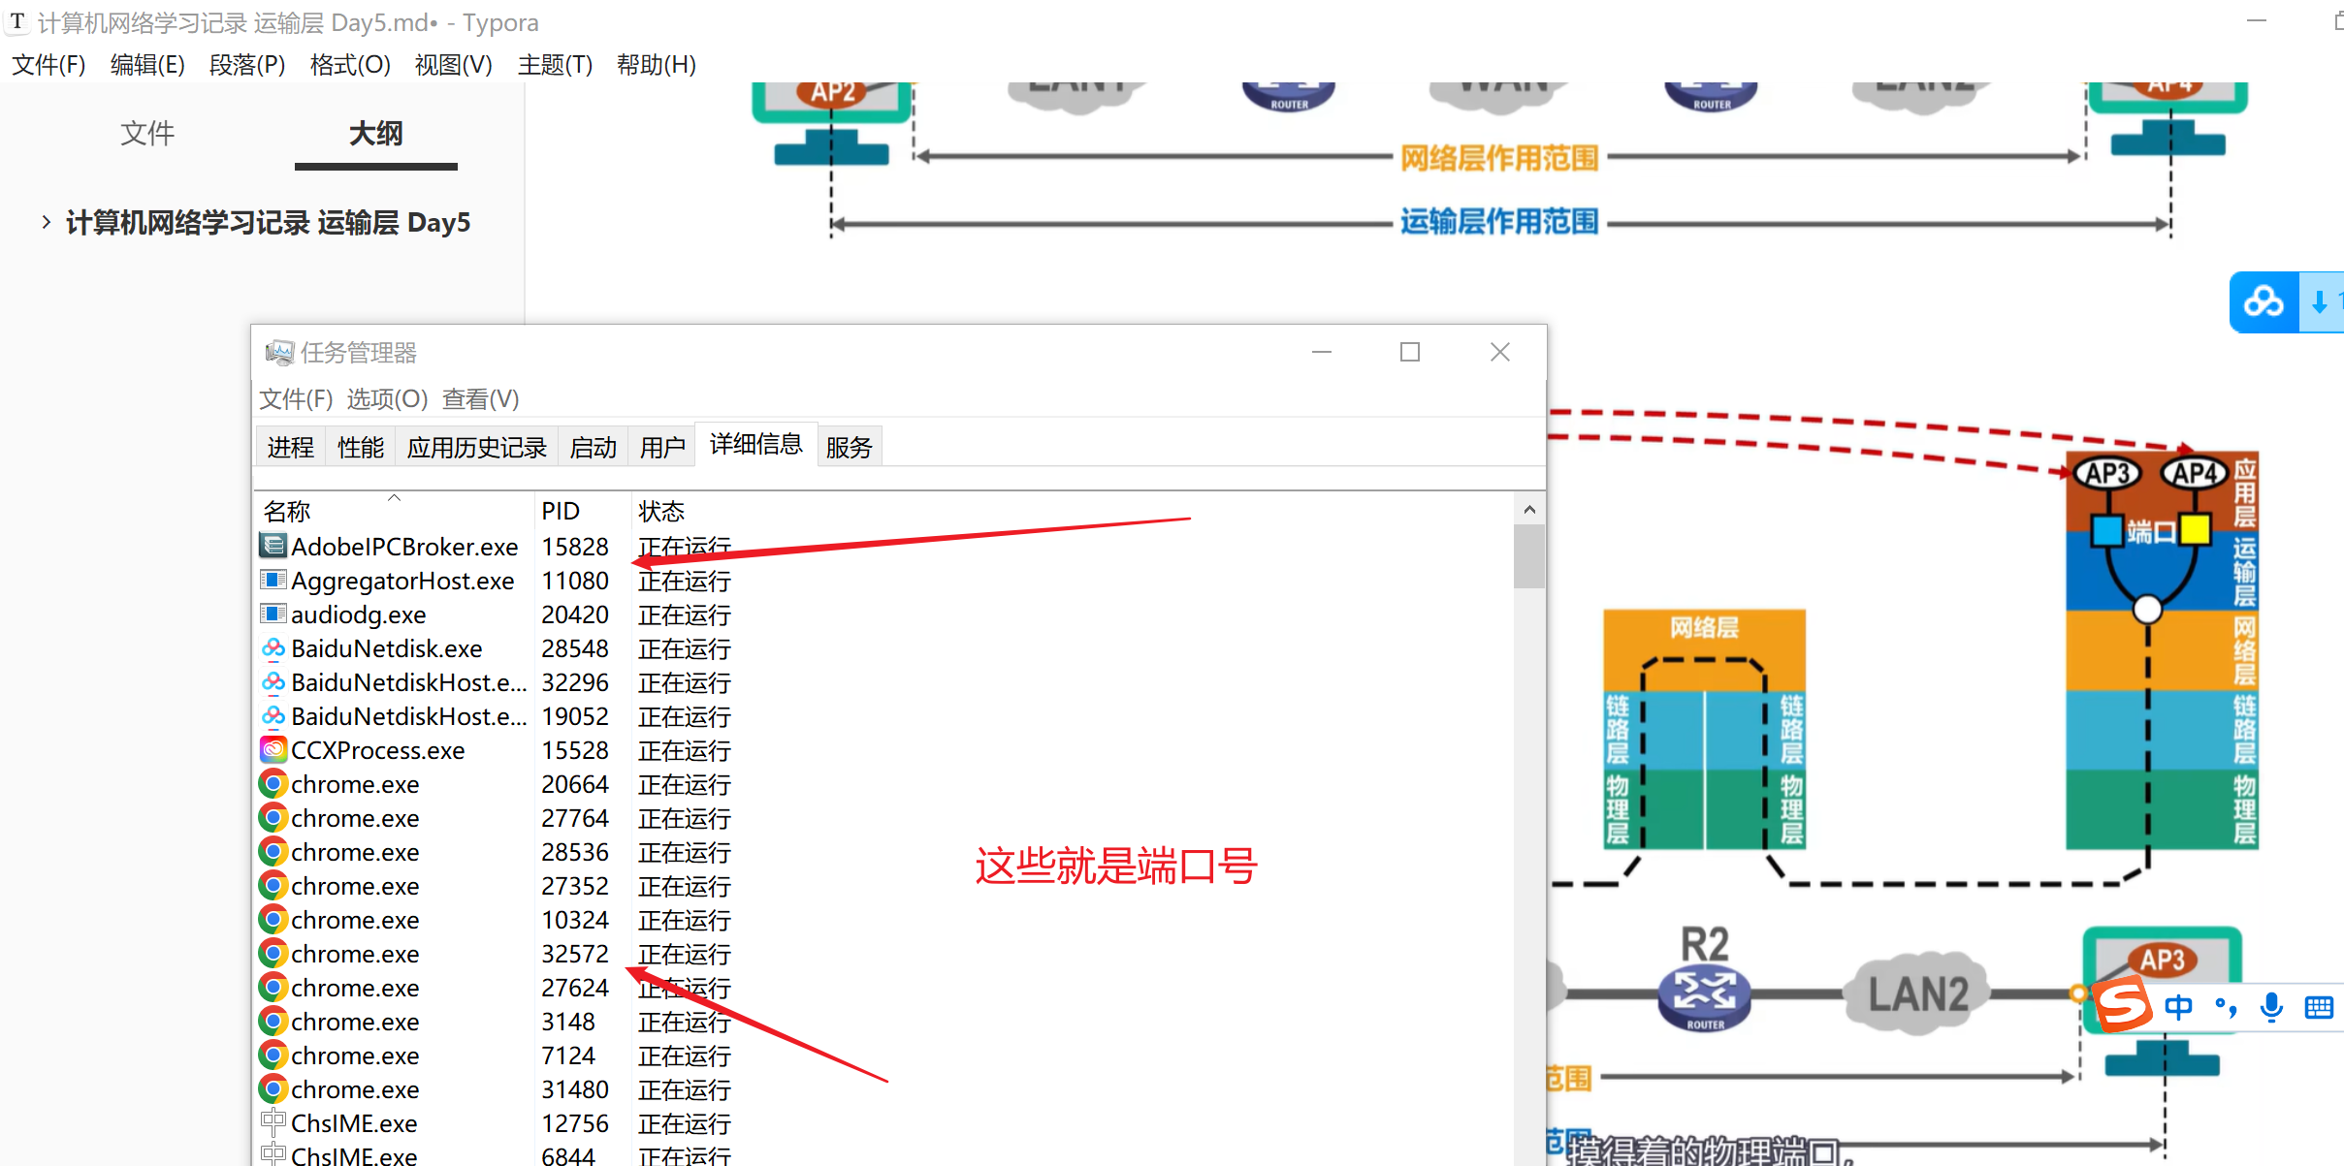Click the scroll-up arrow in Task Manager list
2344x1166 pixels.
tap(1529, 510)
